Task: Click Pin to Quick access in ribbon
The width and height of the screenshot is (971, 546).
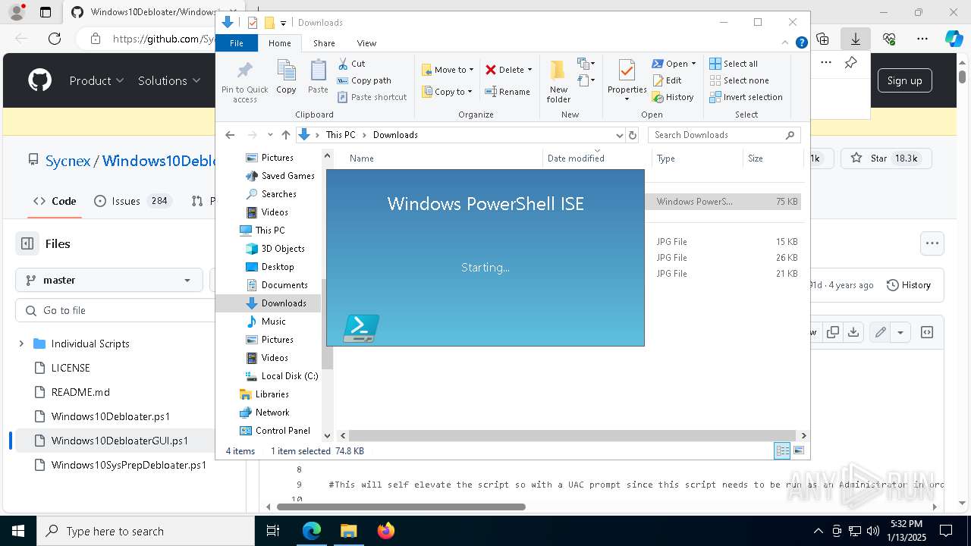Action: 244,82
